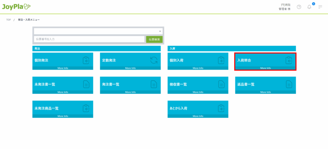Open the help question mark icon

[299, 7]
